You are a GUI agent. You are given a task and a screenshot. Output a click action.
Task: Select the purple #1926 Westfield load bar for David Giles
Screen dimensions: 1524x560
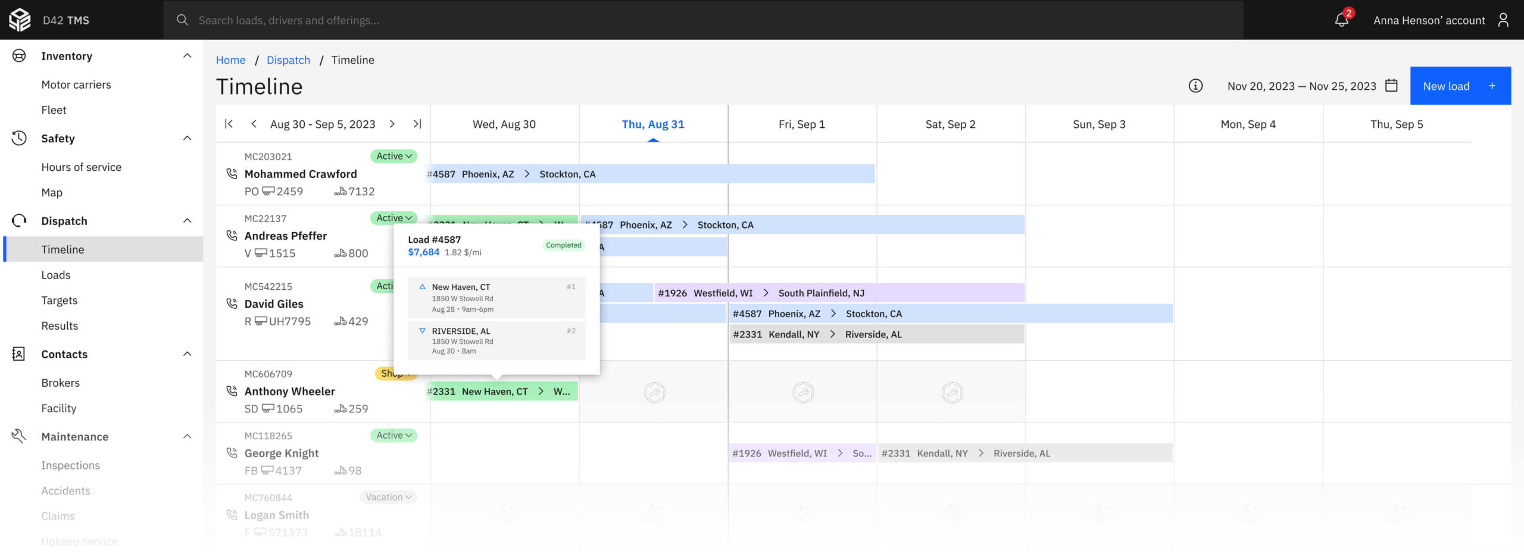[x=839, y=293]
